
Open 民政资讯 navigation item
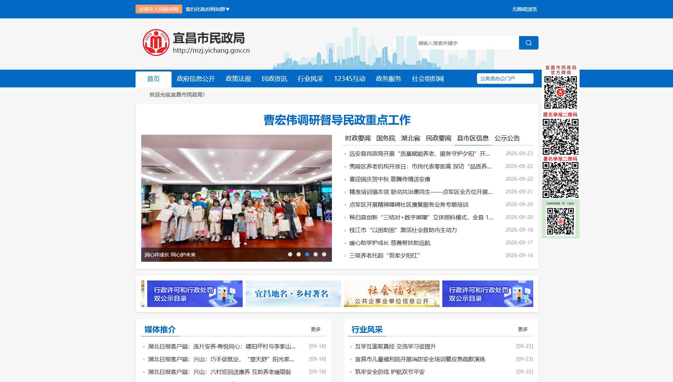tap(274, 79)
